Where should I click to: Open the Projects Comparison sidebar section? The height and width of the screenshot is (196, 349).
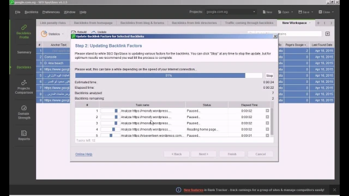click(x=24, y=87)
